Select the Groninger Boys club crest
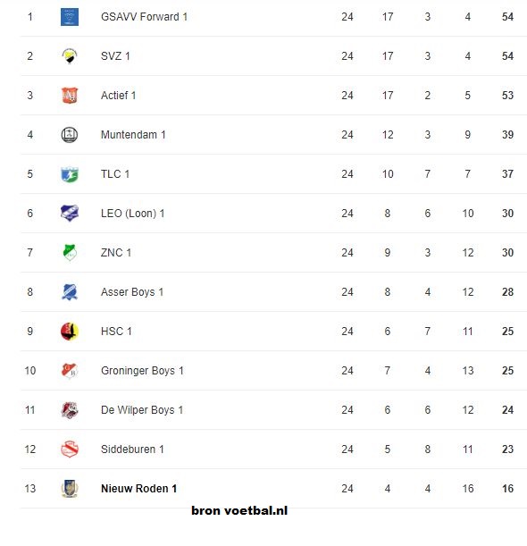The height and width of the screenshot is (546, 527). tap(70, 371)
